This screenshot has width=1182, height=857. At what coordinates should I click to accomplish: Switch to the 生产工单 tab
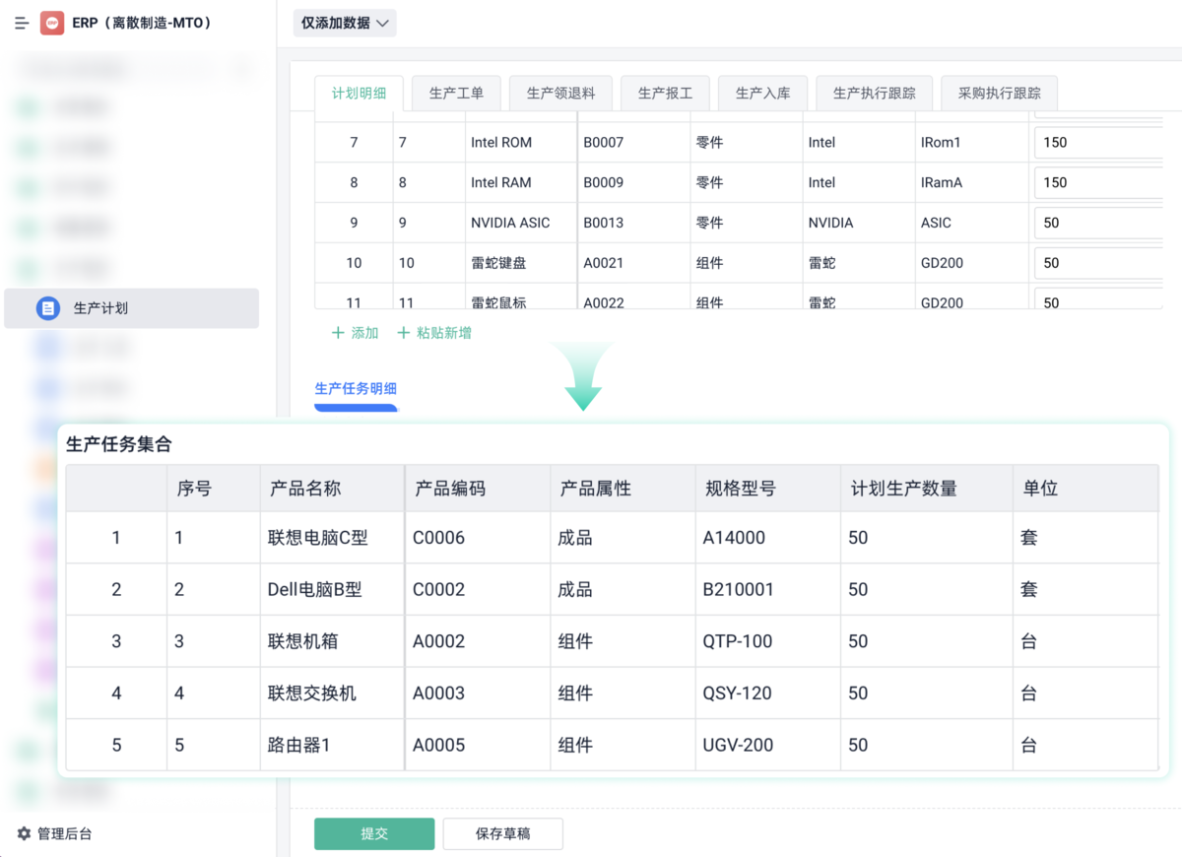[x=455, y=92]
